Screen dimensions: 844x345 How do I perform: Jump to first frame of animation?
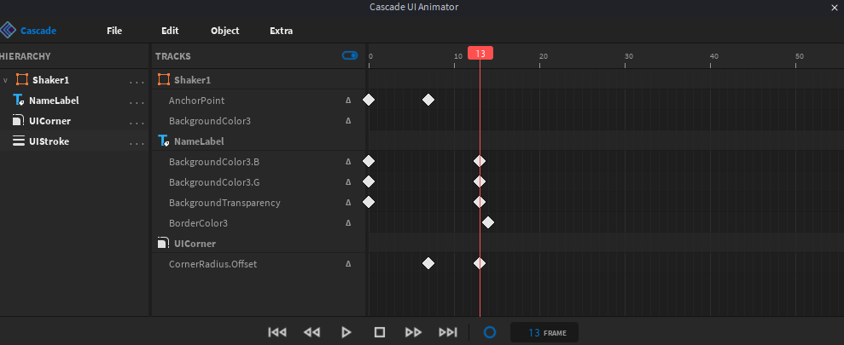click(x=277, y=332)
